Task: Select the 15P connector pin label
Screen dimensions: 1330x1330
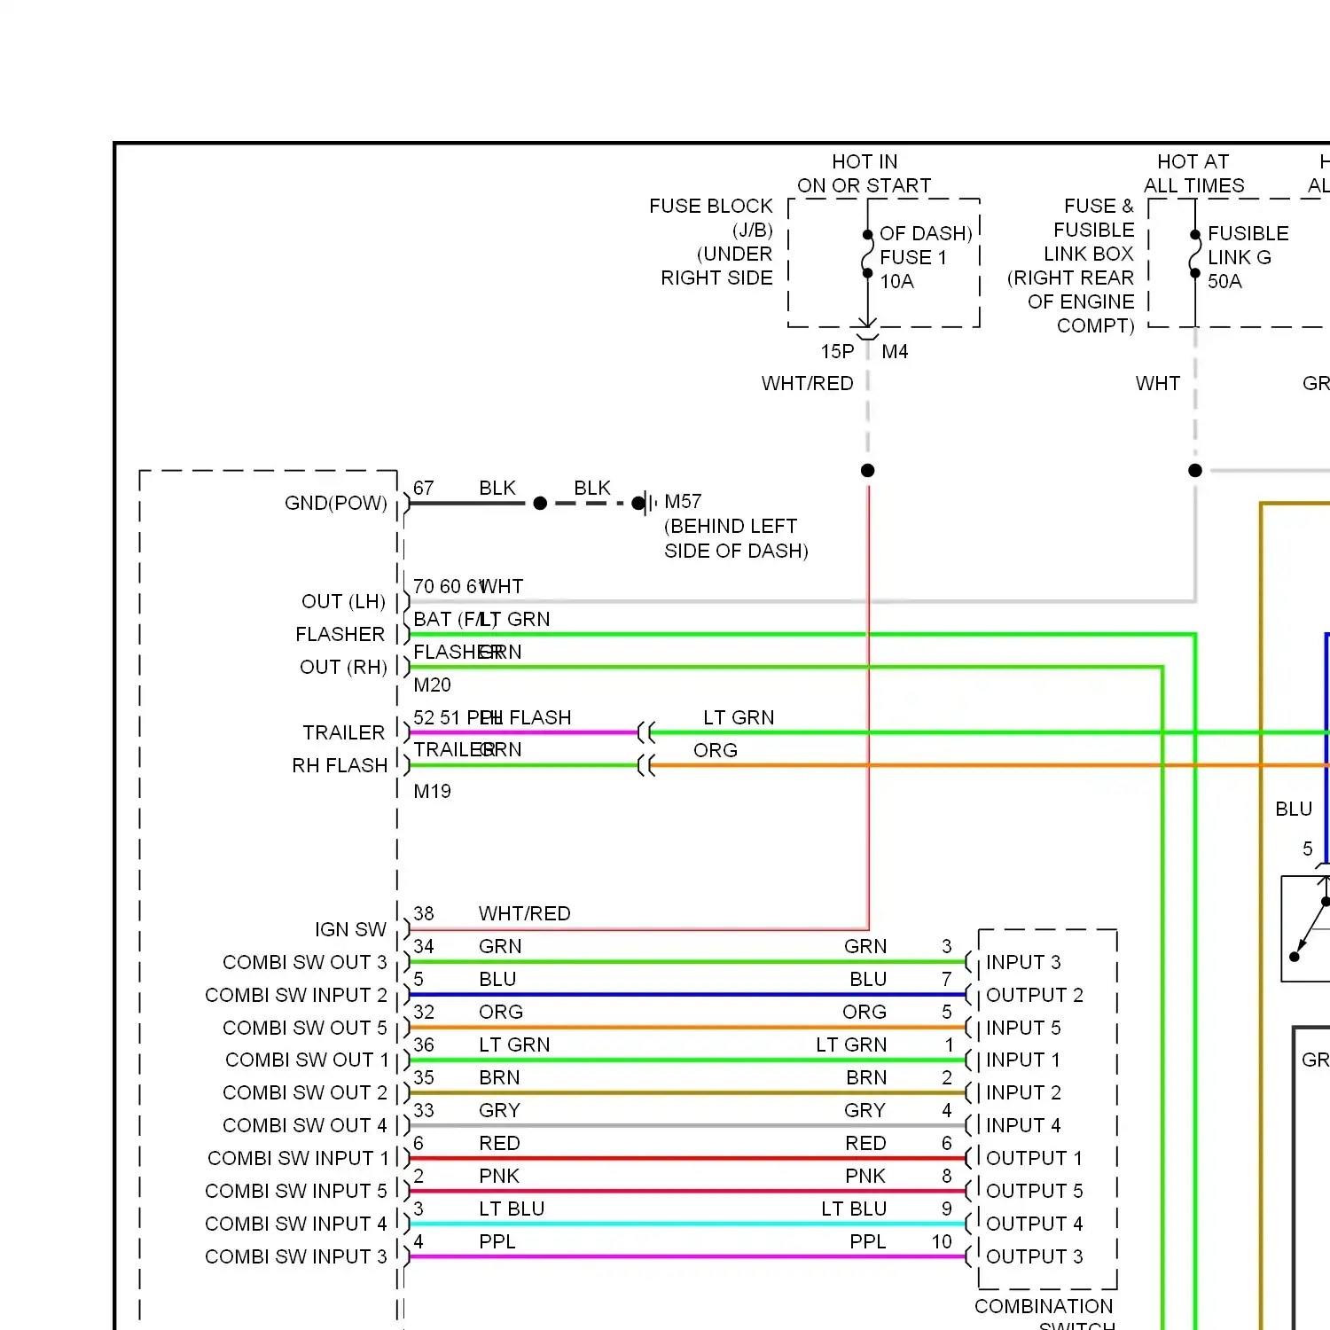Action: tap(837, 352)
